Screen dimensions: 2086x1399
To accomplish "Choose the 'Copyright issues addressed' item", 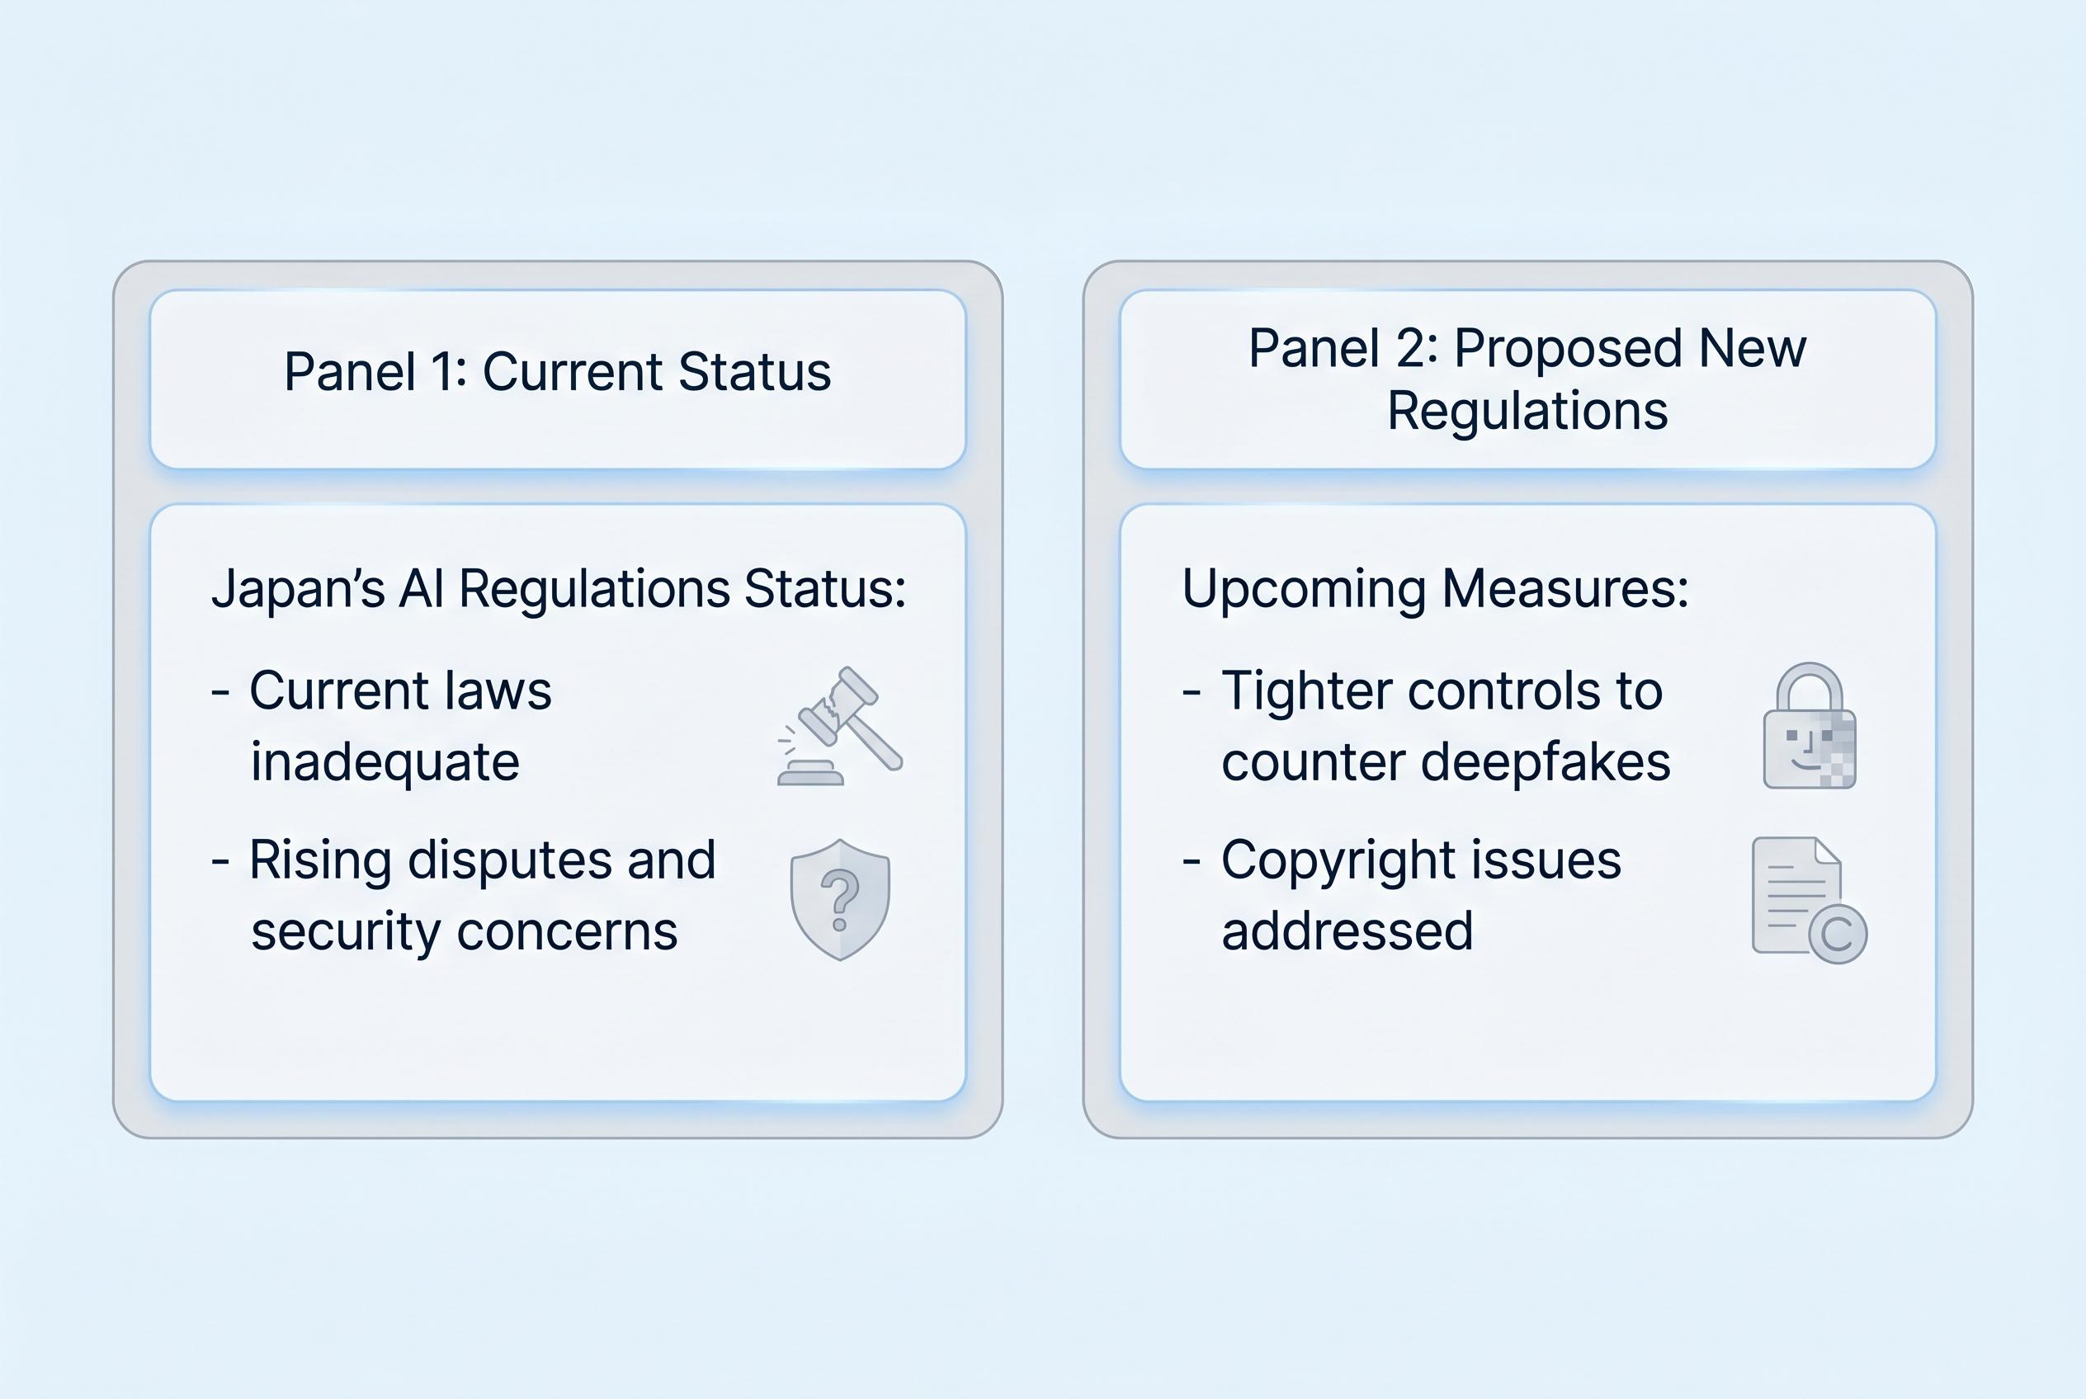I will pos(1420,895).
